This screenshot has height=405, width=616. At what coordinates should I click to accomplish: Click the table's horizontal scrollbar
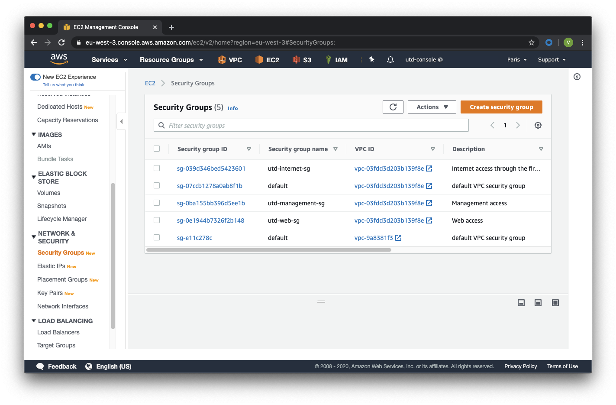click(269, 250)
